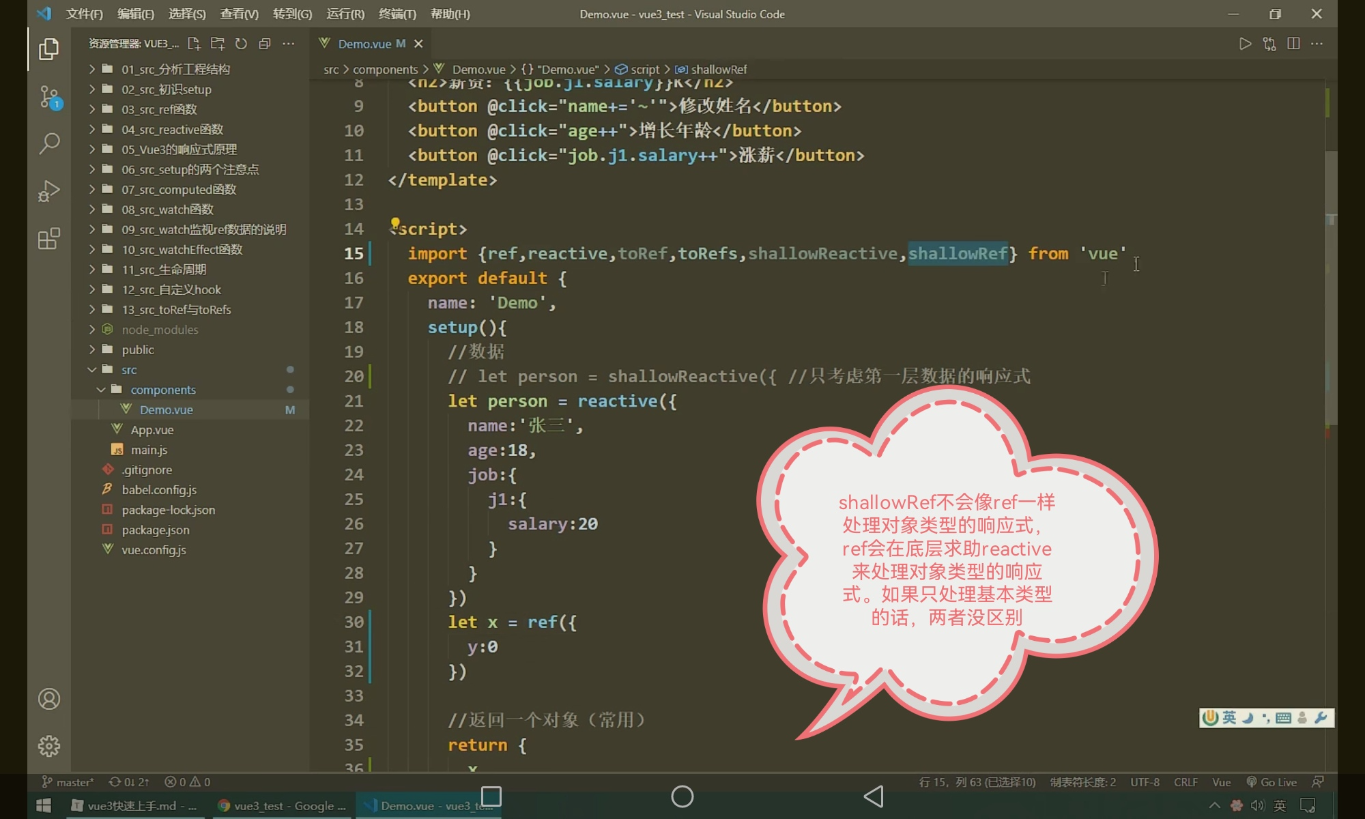The image size is (1365, 819).
Task: Click the editor vertical scrollbar
Action: pos(1330,287)
